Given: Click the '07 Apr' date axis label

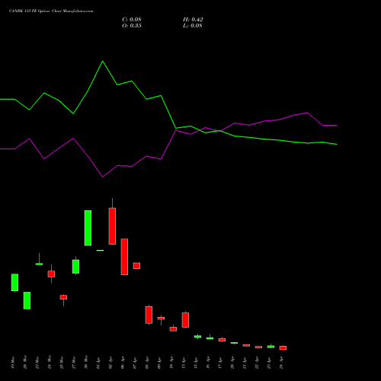Looking at the screenshot, I should pos(135,363).
